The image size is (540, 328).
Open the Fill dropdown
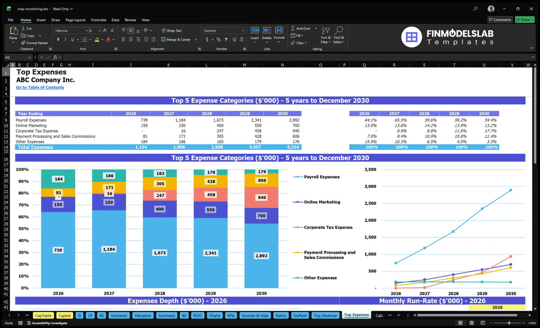coord(297,36)
